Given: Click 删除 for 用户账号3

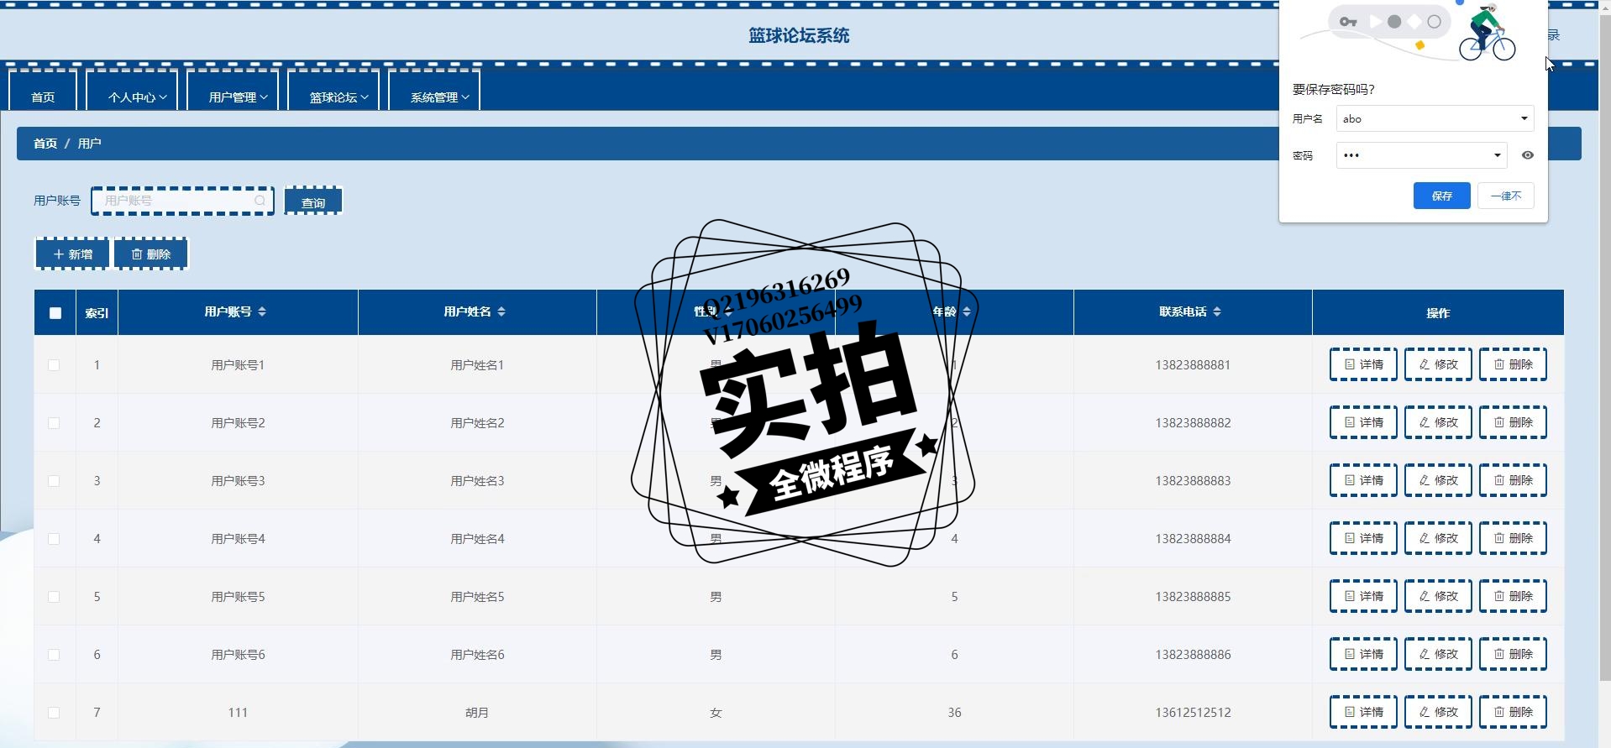Looking at the screenshot, I should [x=1513, y=480].
